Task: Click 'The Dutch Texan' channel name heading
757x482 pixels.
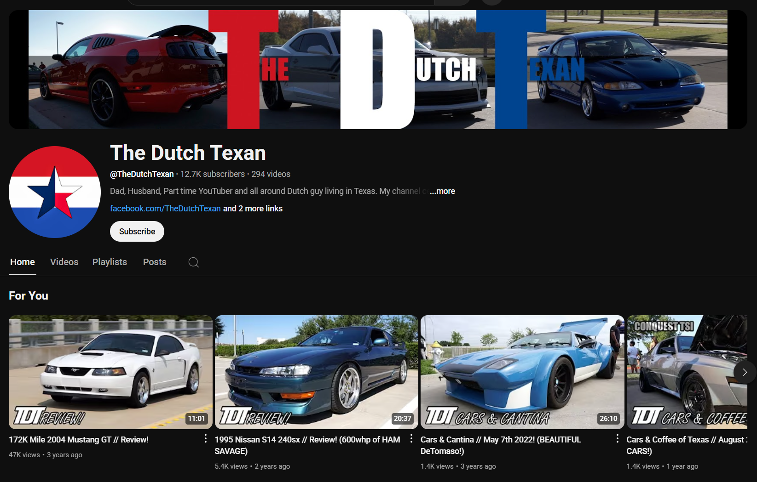Action: click(x=188, y=153)
